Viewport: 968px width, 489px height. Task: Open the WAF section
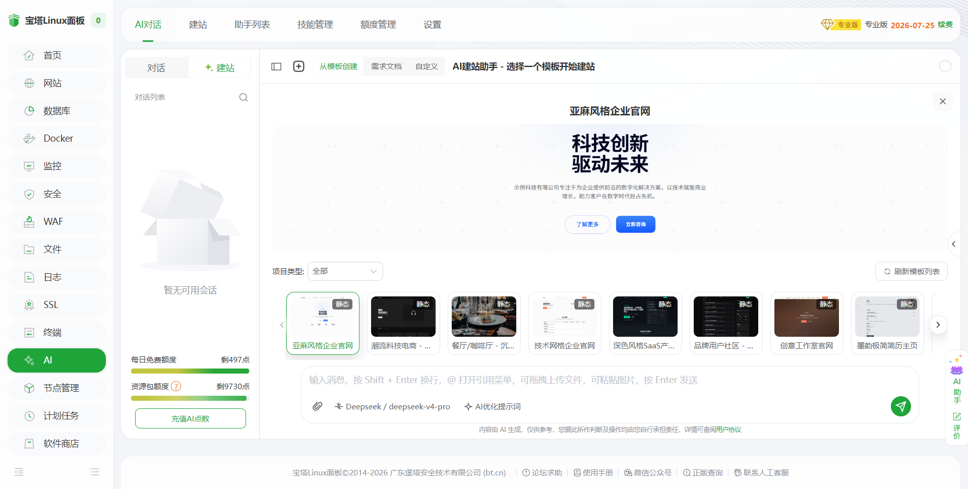56,222
